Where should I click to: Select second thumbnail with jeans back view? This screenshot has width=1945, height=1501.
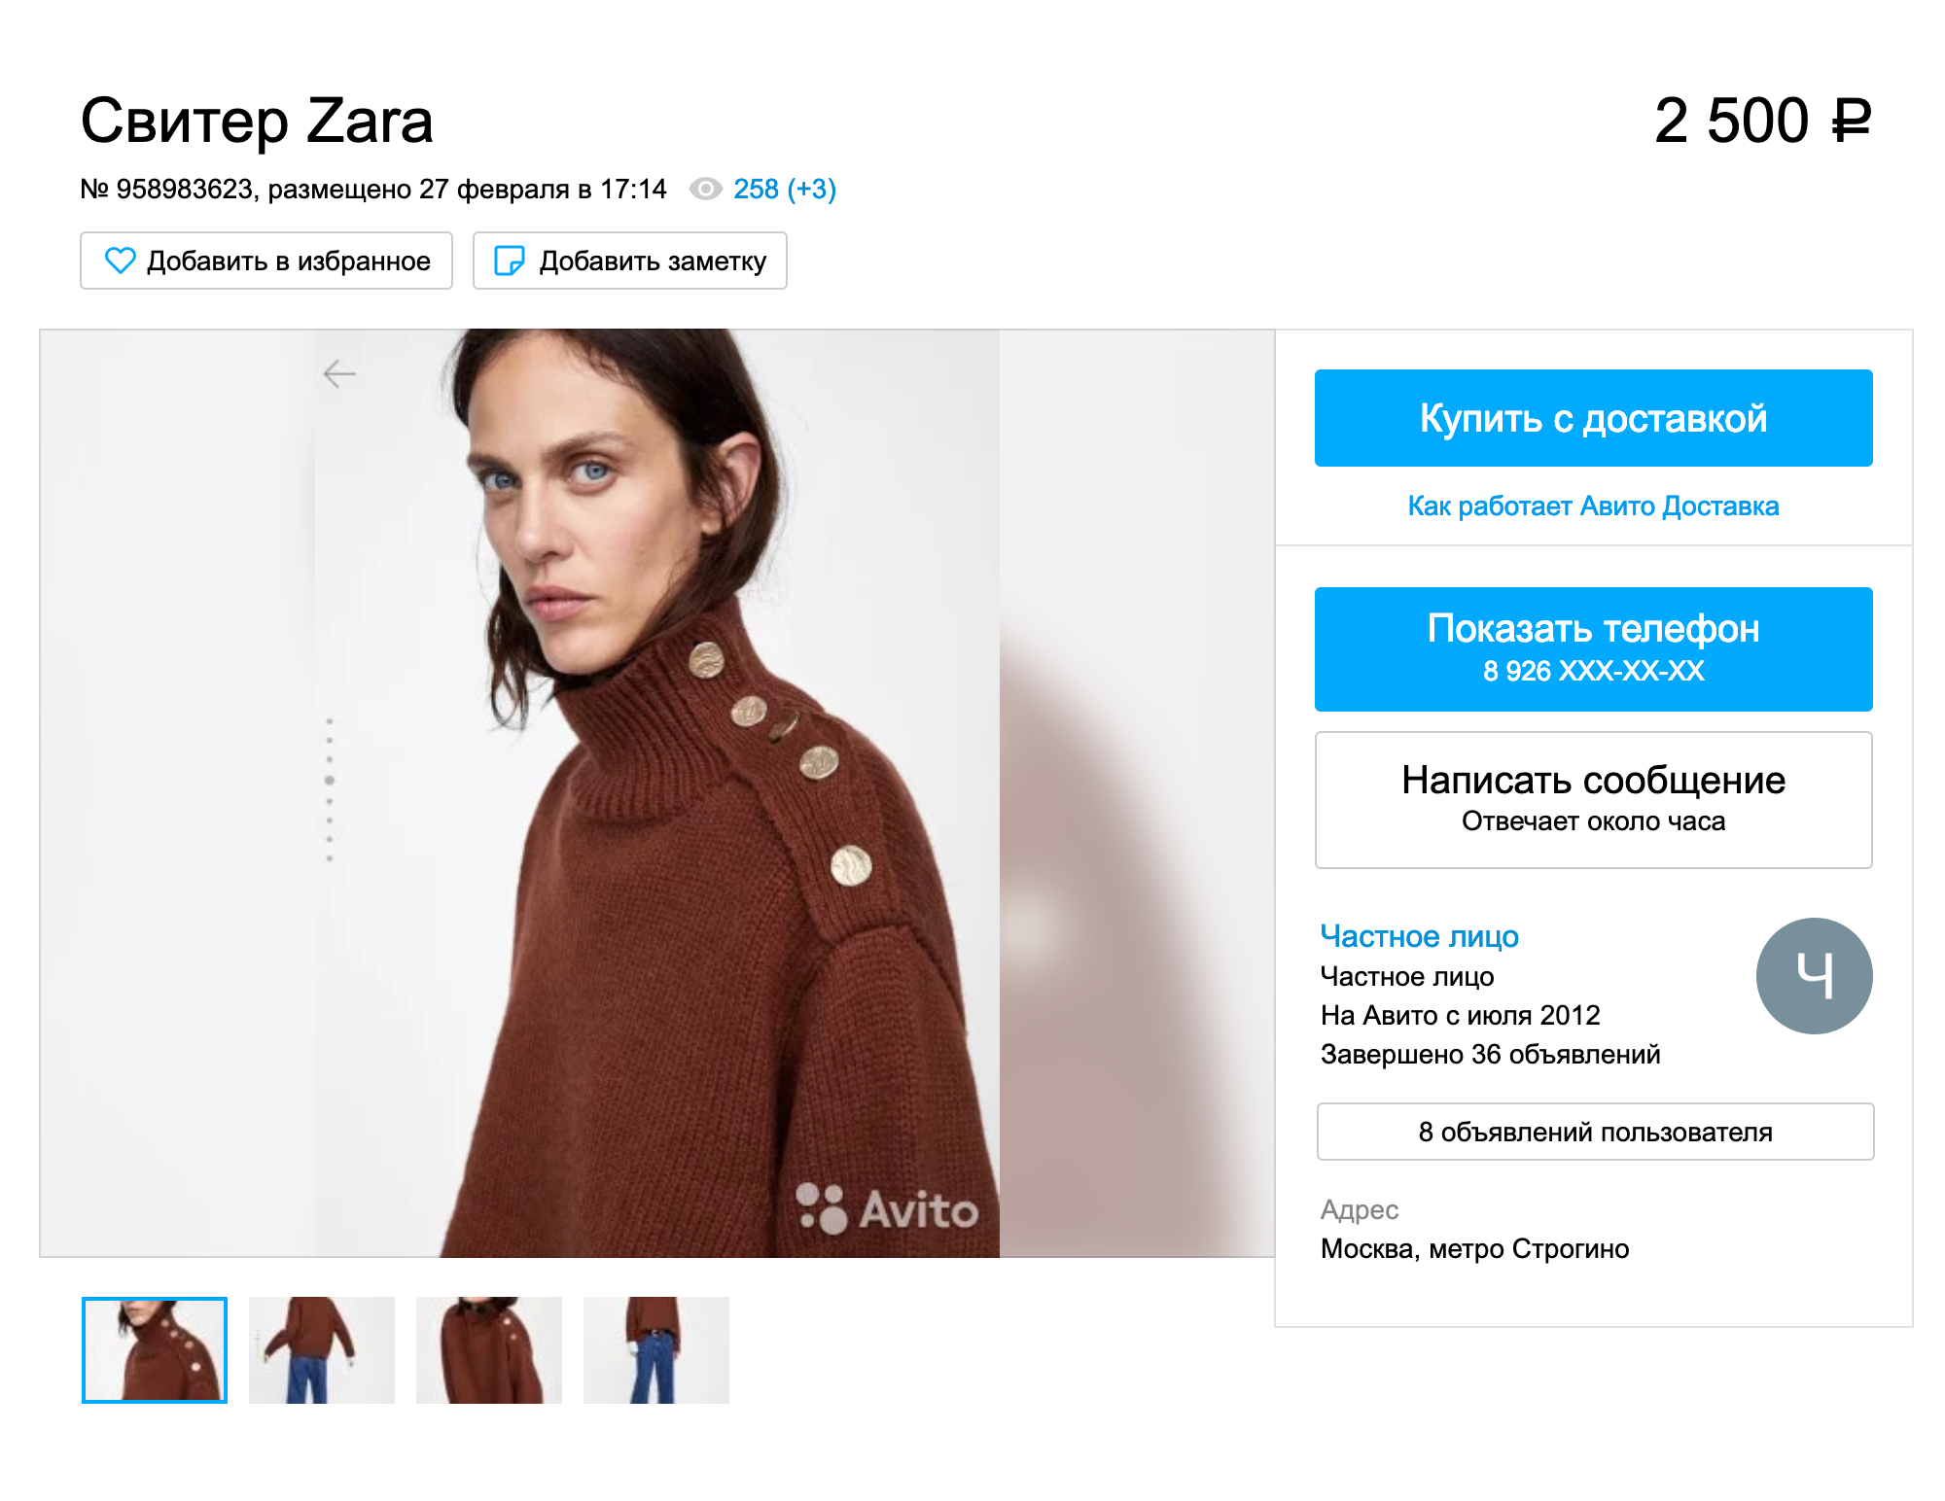[x=322, y=1349]
